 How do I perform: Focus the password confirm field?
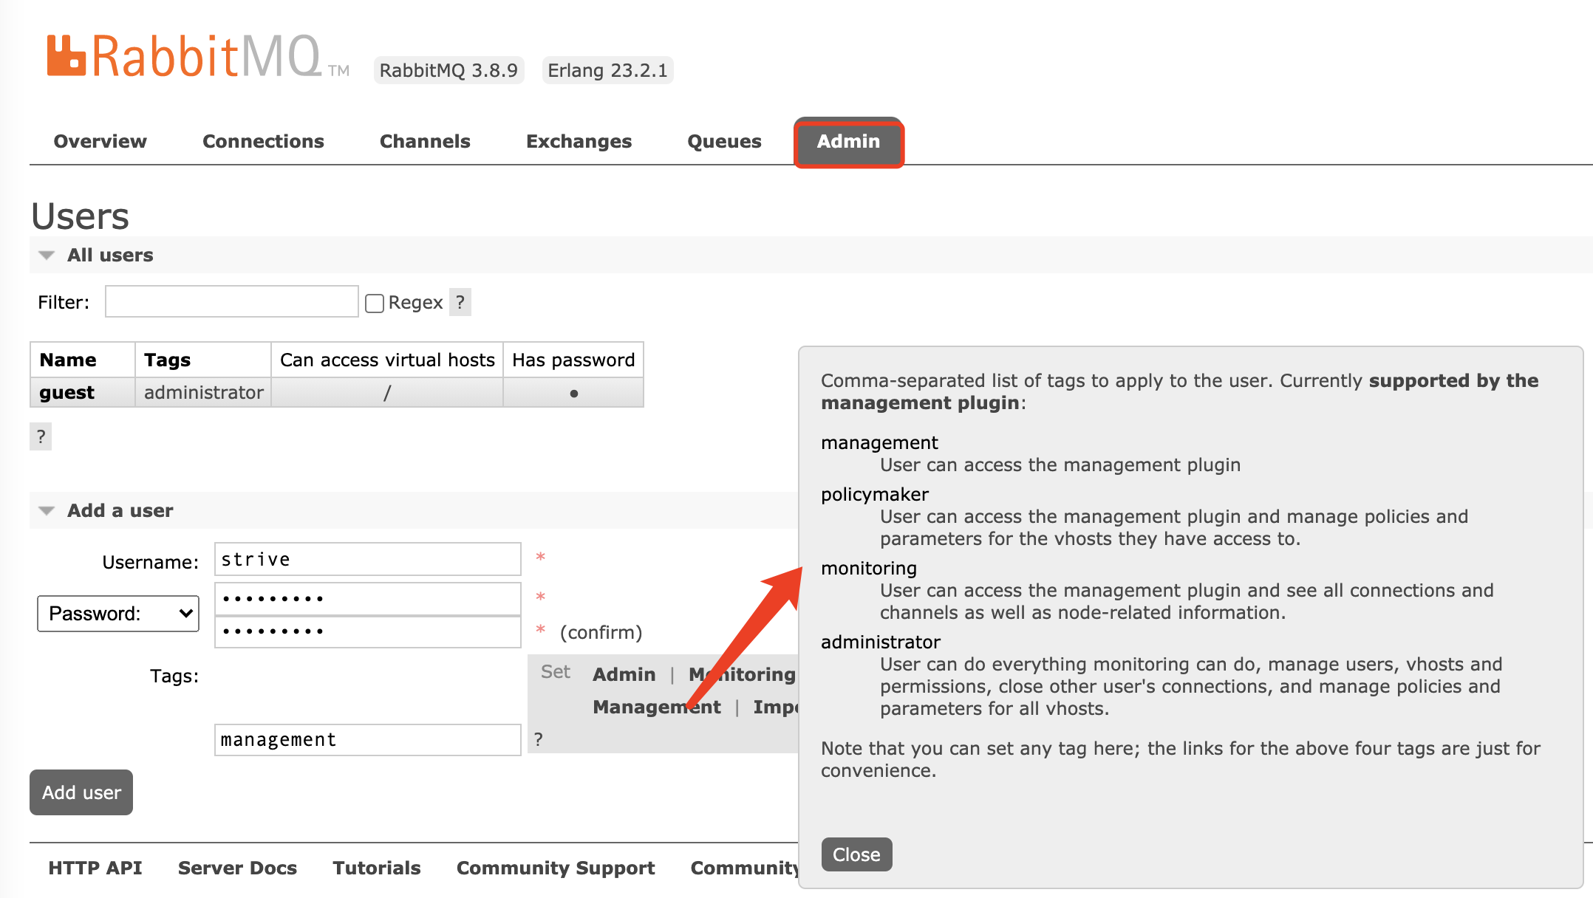point(368,631)
